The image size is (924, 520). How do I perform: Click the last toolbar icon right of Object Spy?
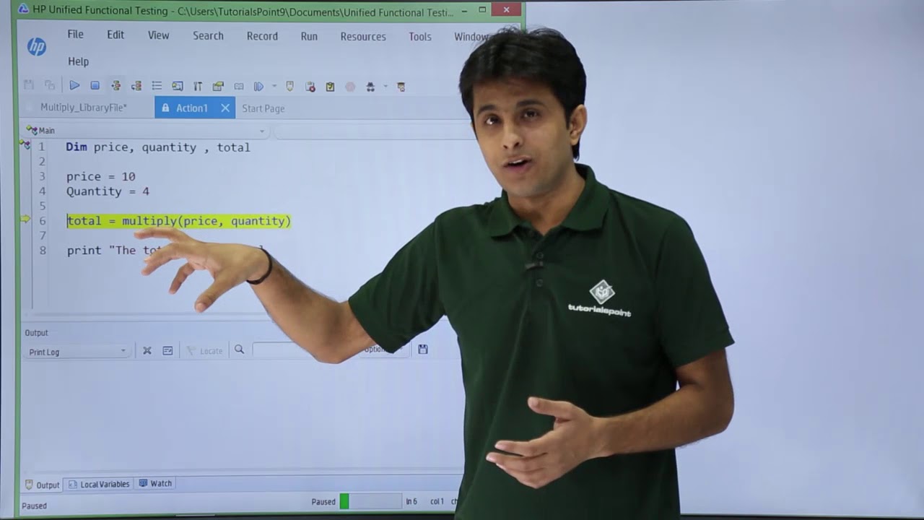tap(401, 87)
